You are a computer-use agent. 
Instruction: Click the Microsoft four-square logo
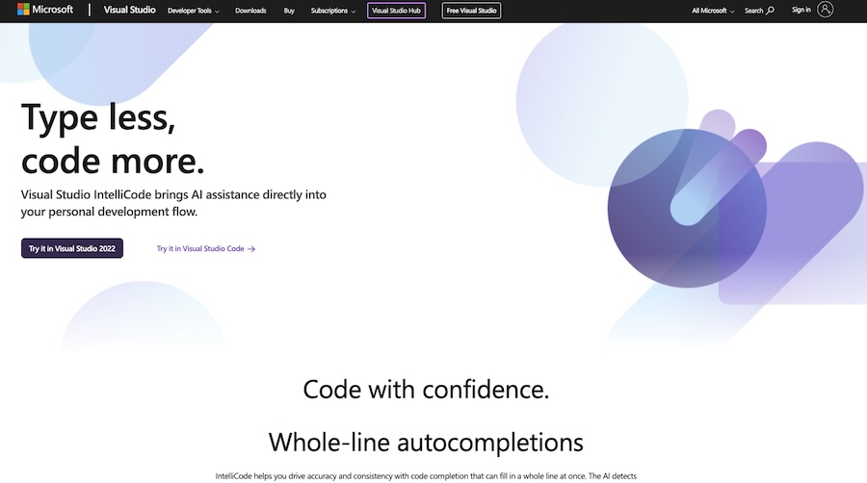tap(23, 10)
